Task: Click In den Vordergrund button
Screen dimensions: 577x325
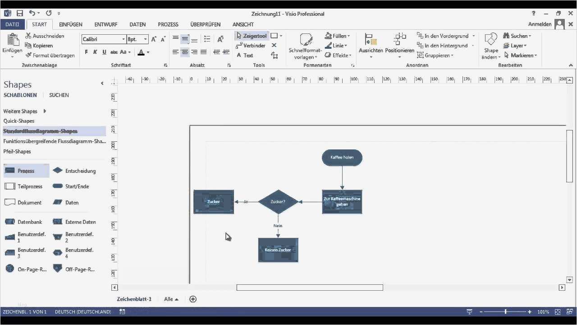Action: pyautogui.click(x=443, y=36)
